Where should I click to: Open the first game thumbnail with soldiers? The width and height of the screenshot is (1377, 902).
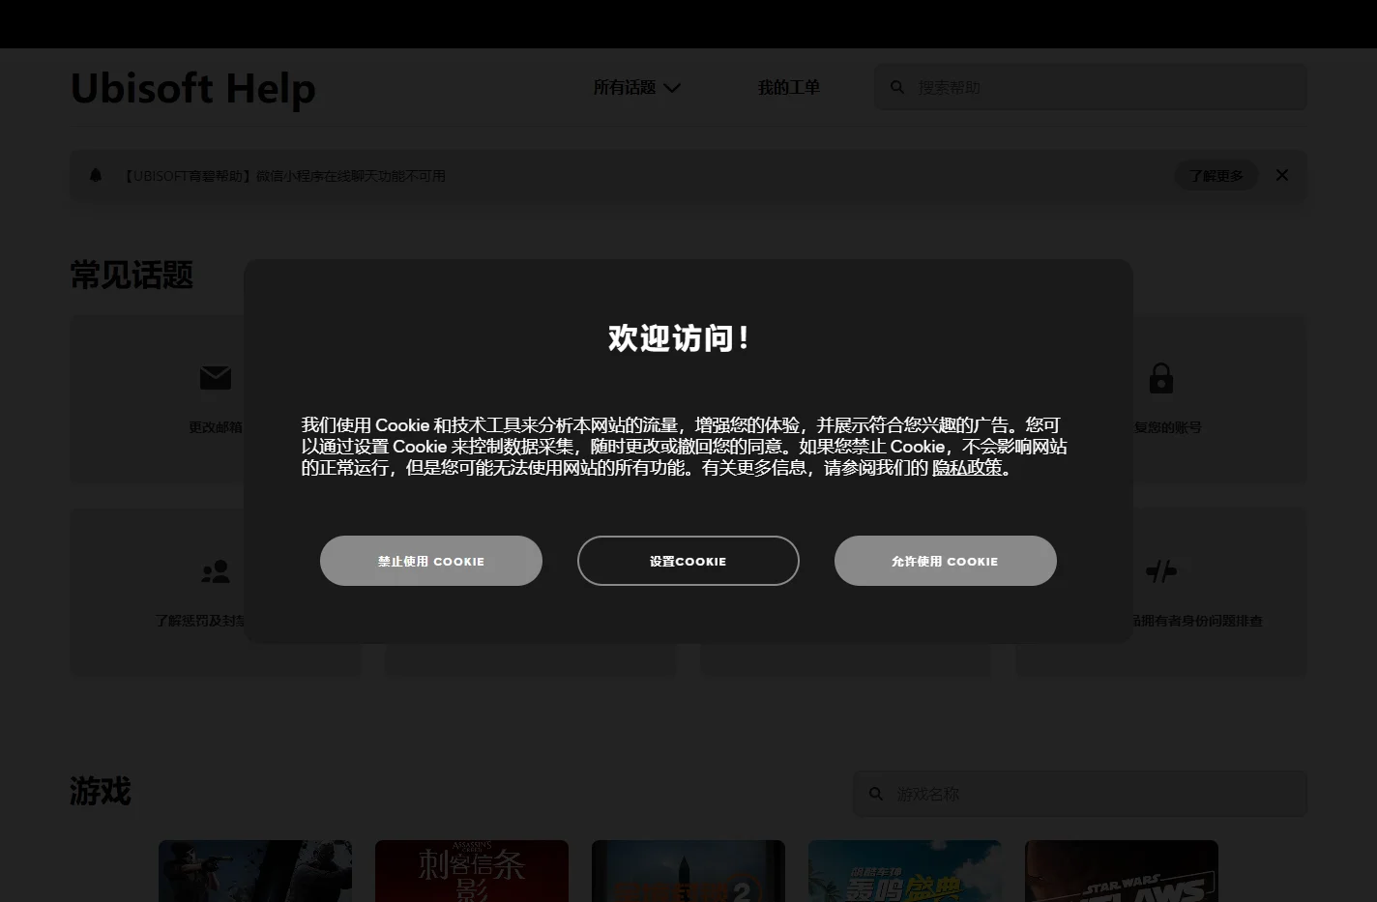[x=255, y=871]
